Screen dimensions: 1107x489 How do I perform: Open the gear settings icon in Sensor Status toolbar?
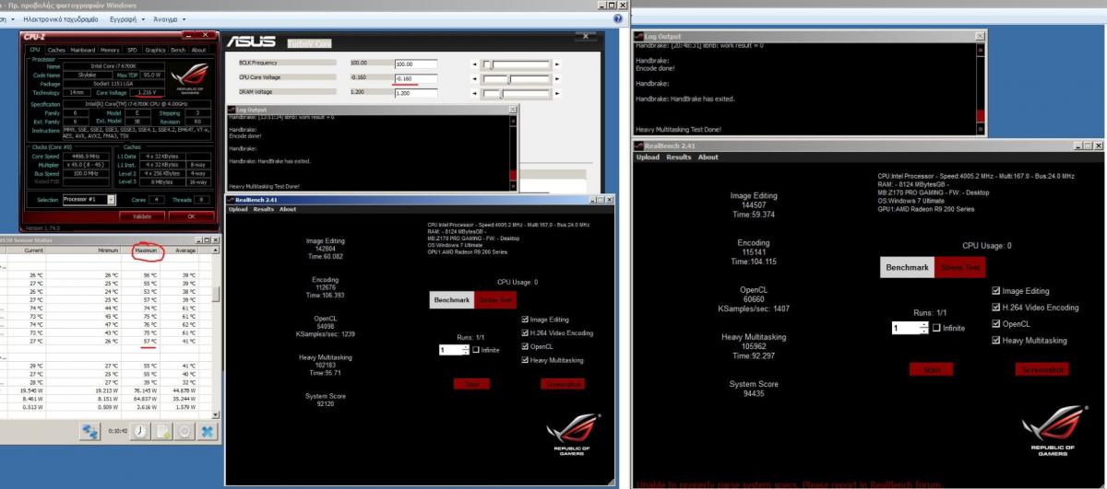coord(184,431)
